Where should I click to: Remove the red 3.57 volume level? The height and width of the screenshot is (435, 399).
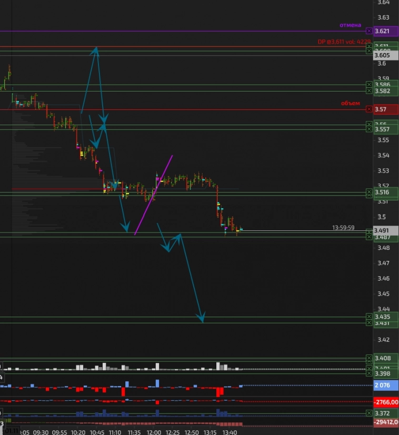point(369,109)
